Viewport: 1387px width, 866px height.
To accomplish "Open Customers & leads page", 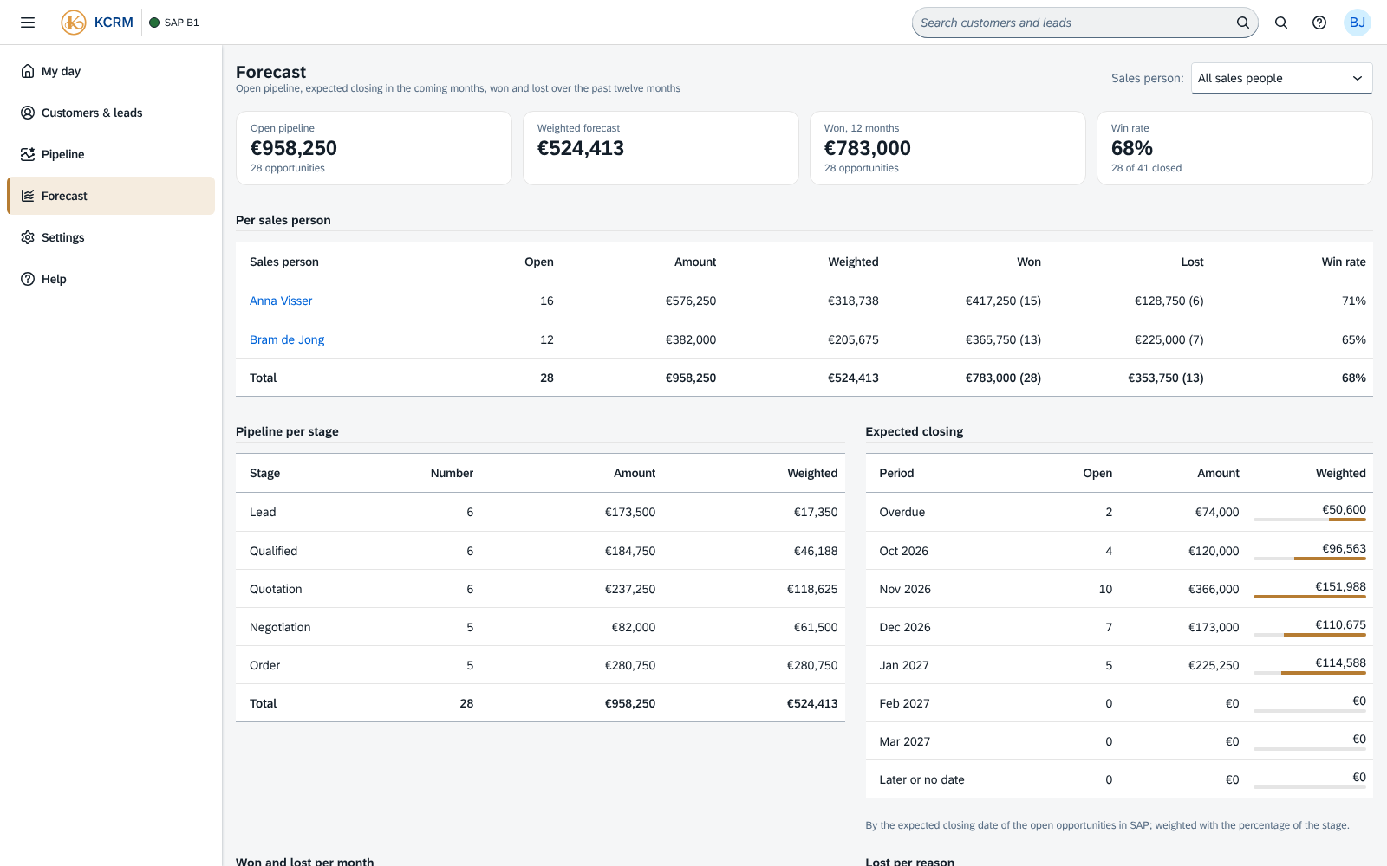I will coord(111,113).
